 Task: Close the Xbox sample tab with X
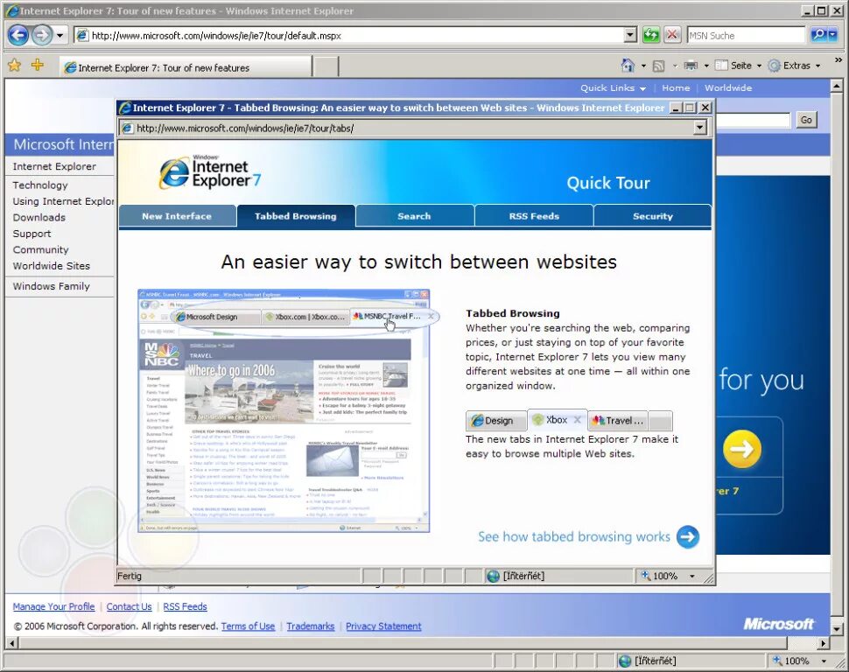[577, 420]
